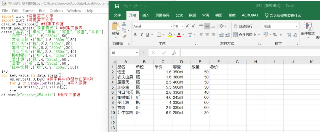Select cell containing 农夫山泉
This screenshot has height=132, width=320.
click(126, 77)
